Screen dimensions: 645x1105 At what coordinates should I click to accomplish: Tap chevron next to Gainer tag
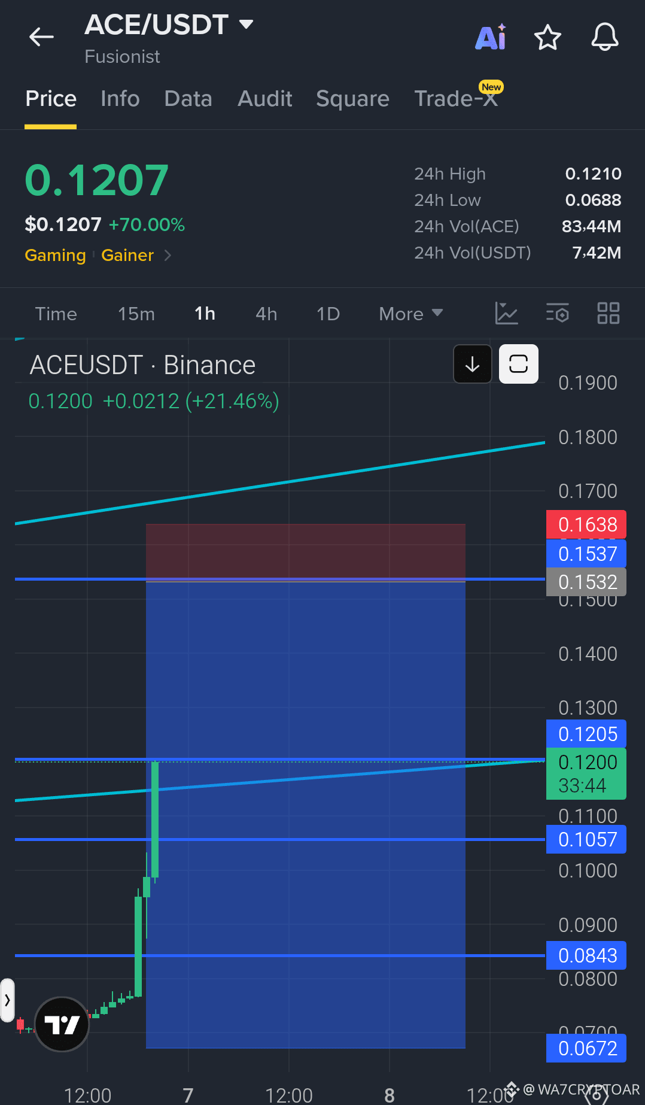[168, 256]
